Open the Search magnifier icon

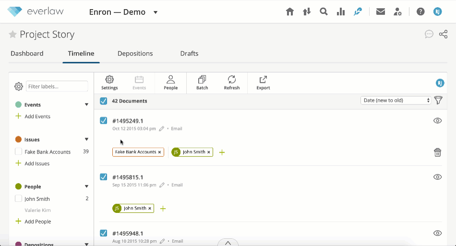[x=324, y=12]
